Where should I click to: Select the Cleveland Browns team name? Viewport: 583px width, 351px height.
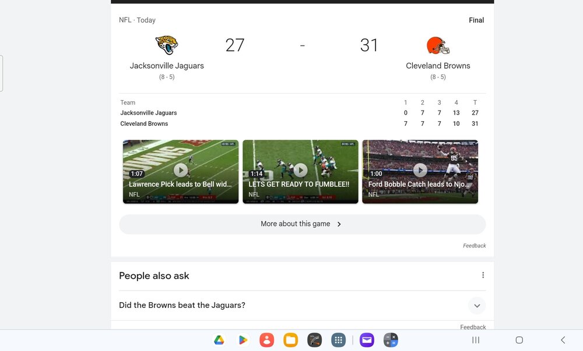[438, 66]
